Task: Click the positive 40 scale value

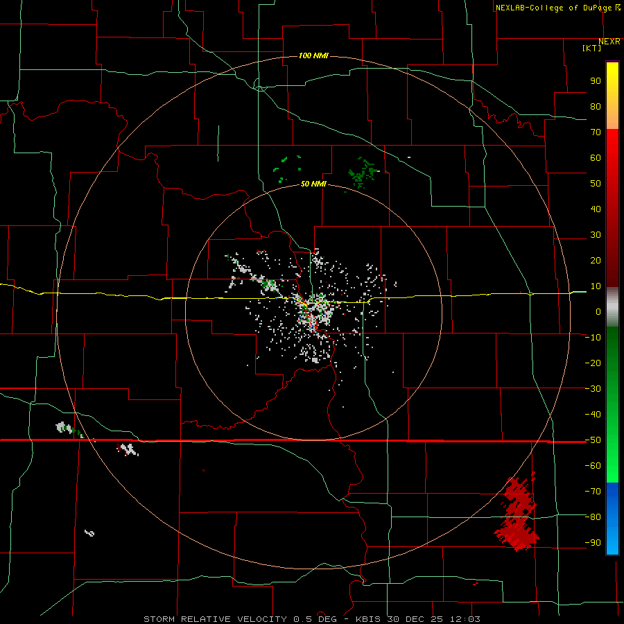Action: tap(596, 209)
